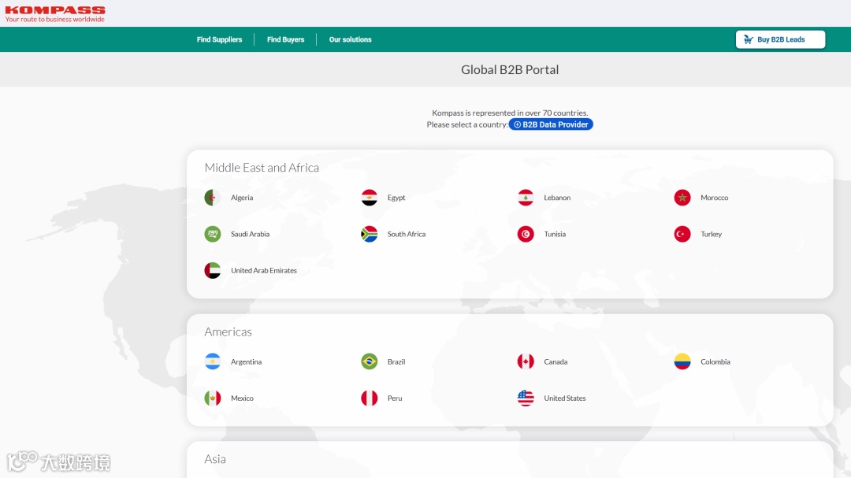Screen dimensions: 851x478
Task: Select the Mexico country link
Action: tap(242, 398)
